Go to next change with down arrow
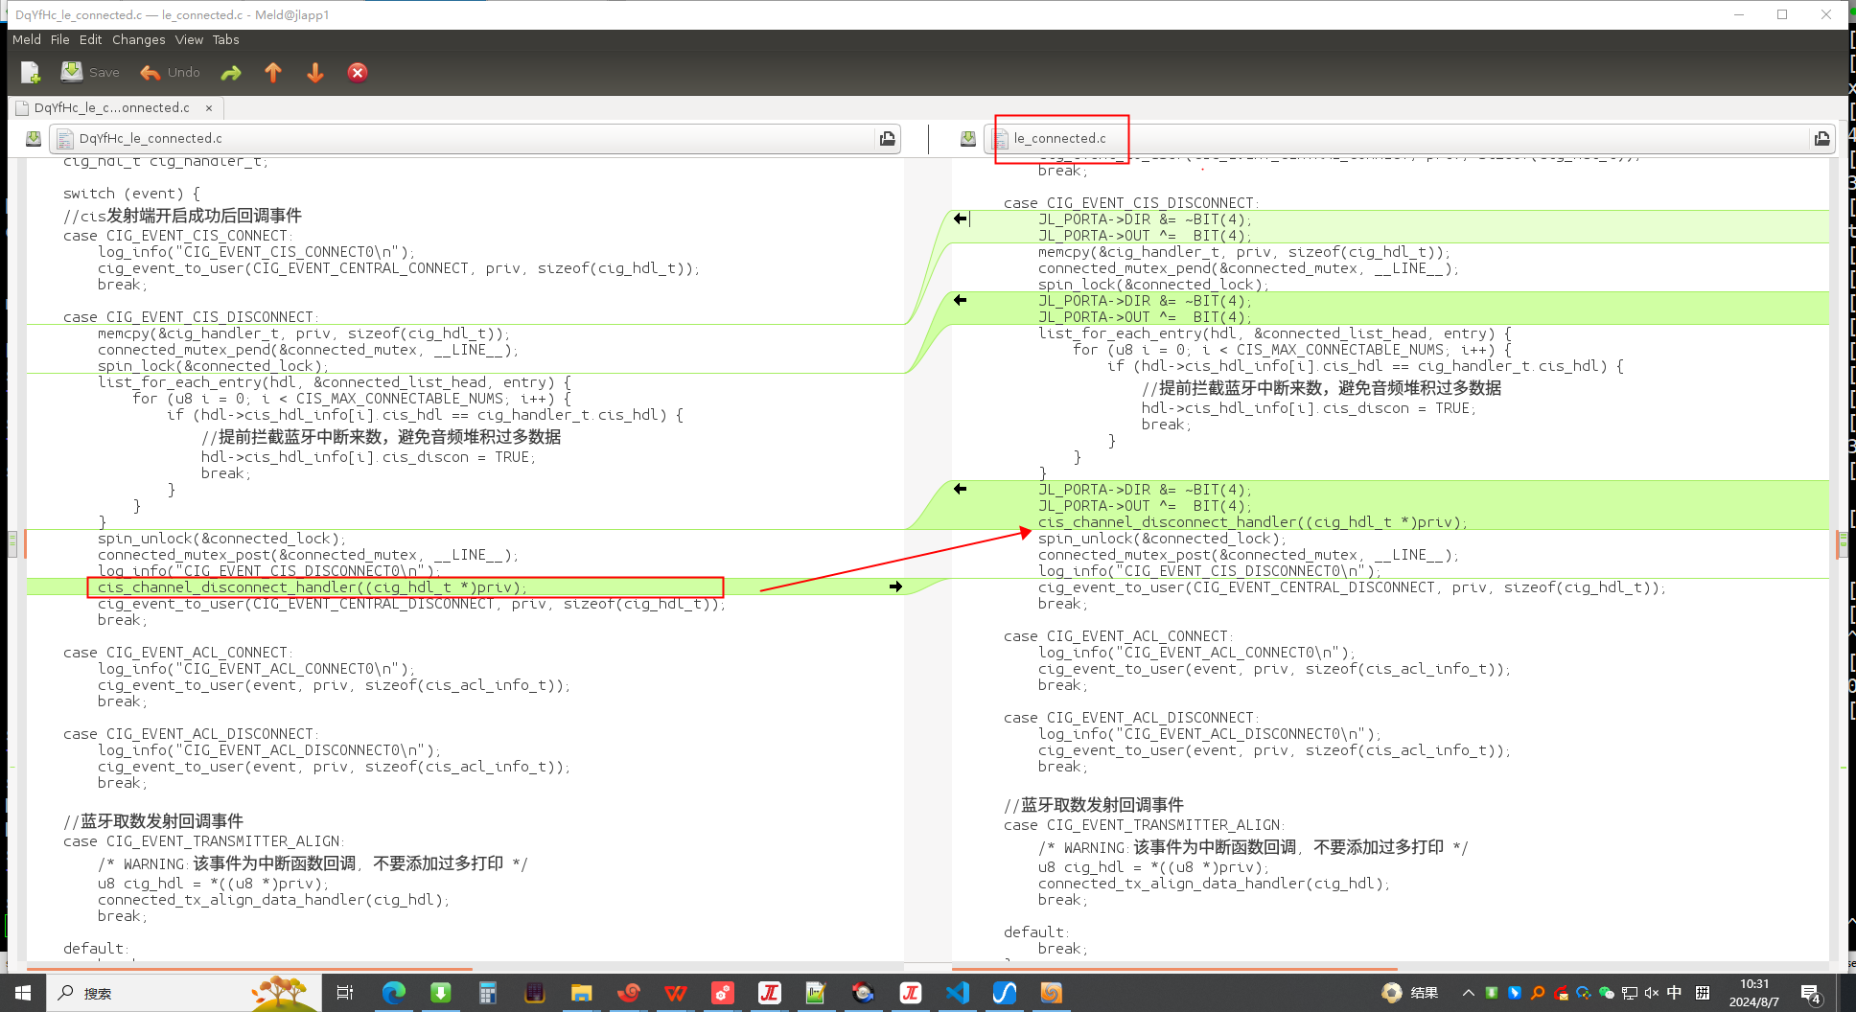The image size is (1856, 1012). tap(315, 73)
